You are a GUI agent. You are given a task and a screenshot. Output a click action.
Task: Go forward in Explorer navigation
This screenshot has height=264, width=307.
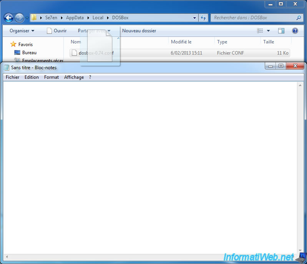pyautogui.click(x=19, y=18)
